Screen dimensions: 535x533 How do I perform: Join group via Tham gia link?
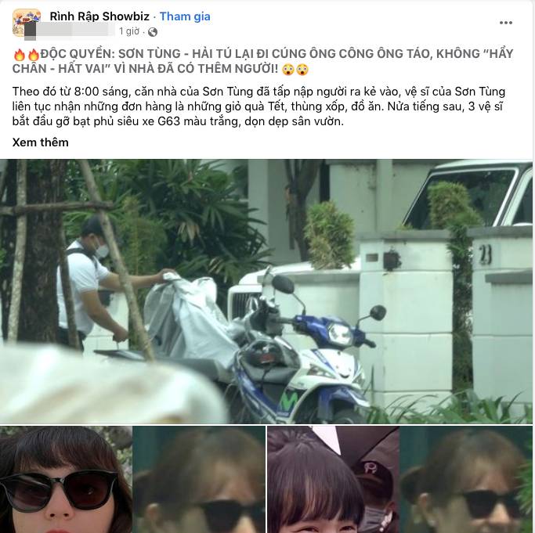pos(185,16)
